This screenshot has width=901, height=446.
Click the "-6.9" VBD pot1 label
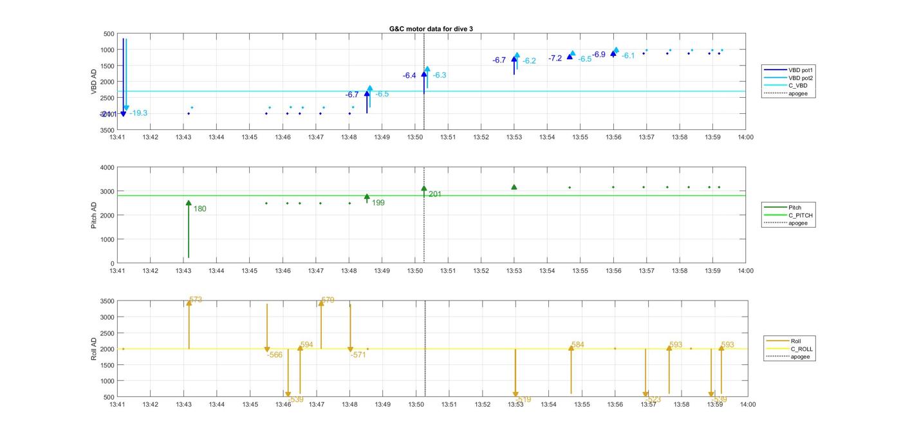[x=599, y=55]
